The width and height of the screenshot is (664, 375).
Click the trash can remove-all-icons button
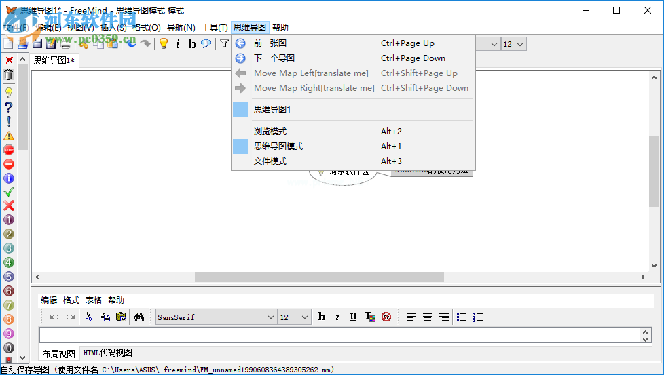[9, 75]
